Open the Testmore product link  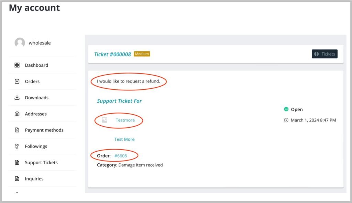(125, 120)
